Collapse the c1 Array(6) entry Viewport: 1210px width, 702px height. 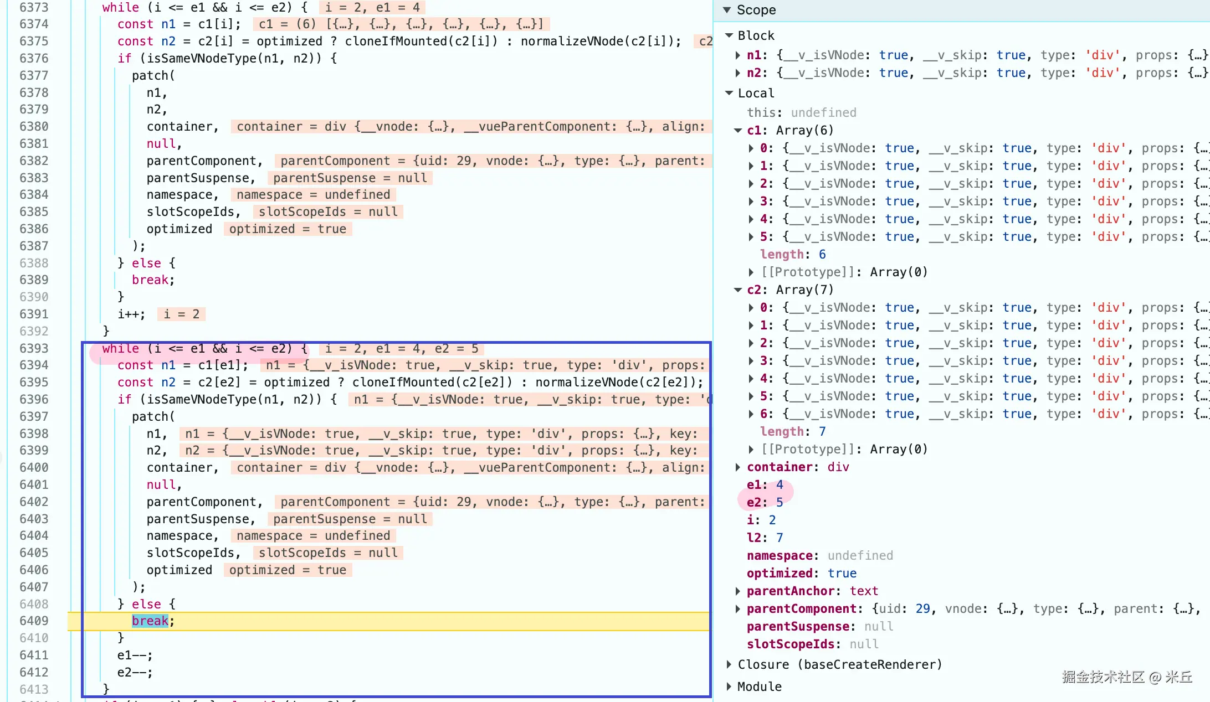pyautogui.click(x=738, y=131)
